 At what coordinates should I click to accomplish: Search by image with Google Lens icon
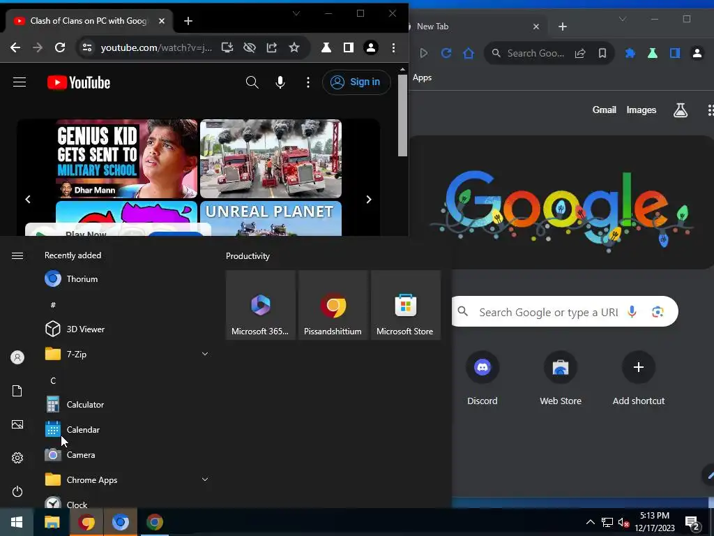[657, 312]
